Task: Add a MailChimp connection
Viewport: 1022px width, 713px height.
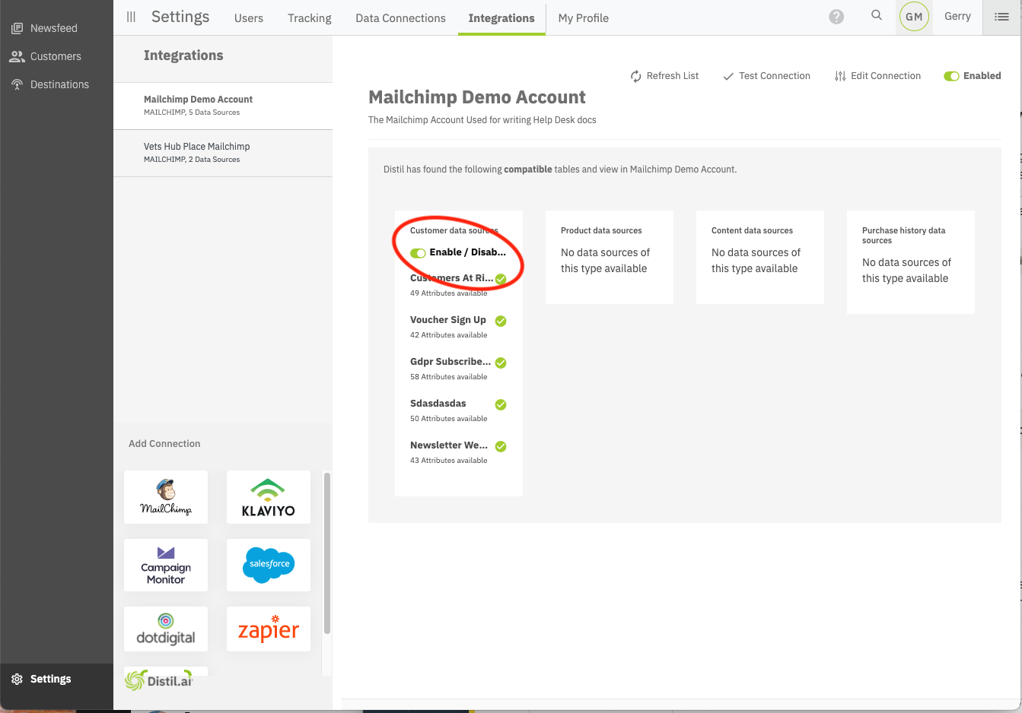Action: click(166, 497)
